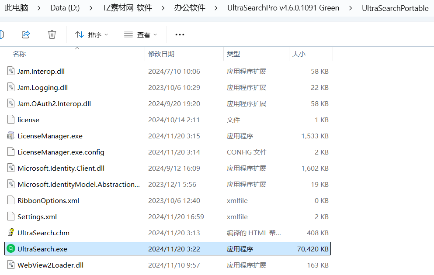434x275 pixels.
Task: Expand the chevron after TZ素材网-软件
Action: 163,8
